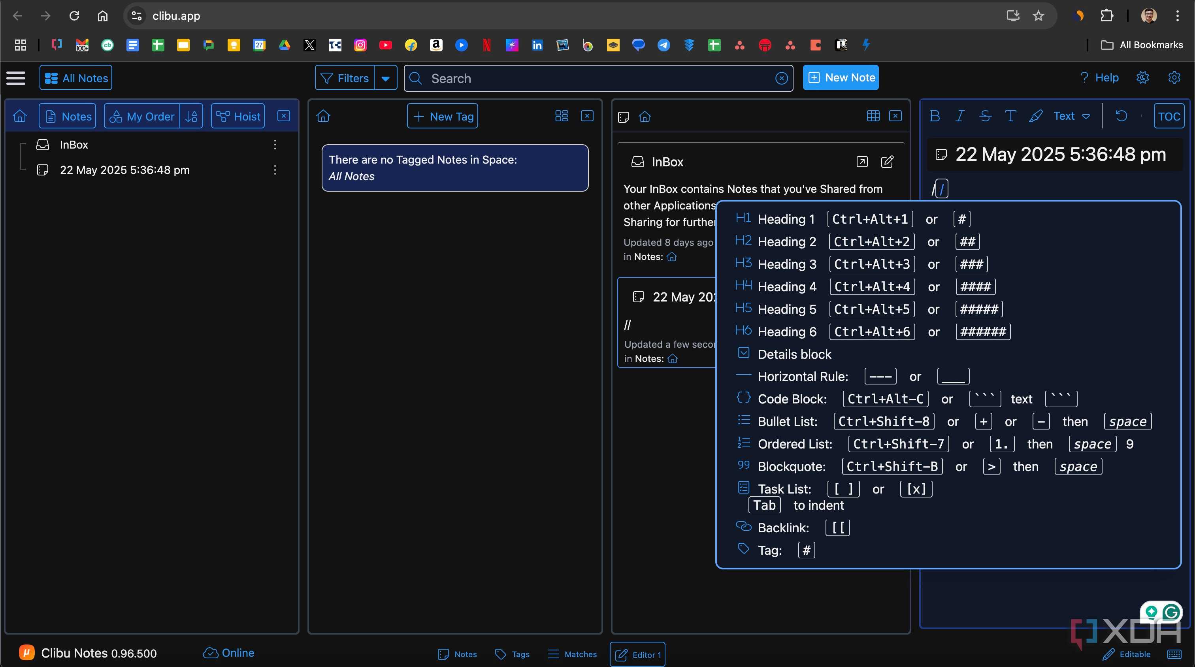The width and height of the screenshot is (1195, 667).
Task: Open the Help link
Action: [x=1099, y=77]
